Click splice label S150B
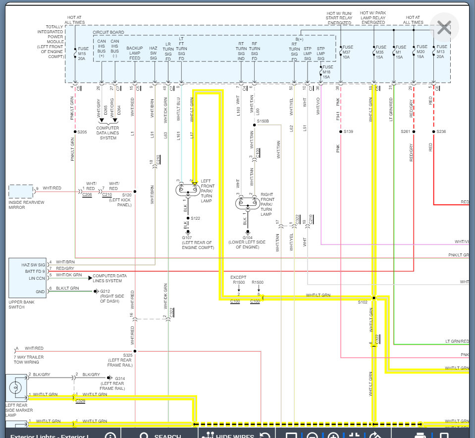Image resolution: width=475 pixels, height=438 pixels. (263, 121)
